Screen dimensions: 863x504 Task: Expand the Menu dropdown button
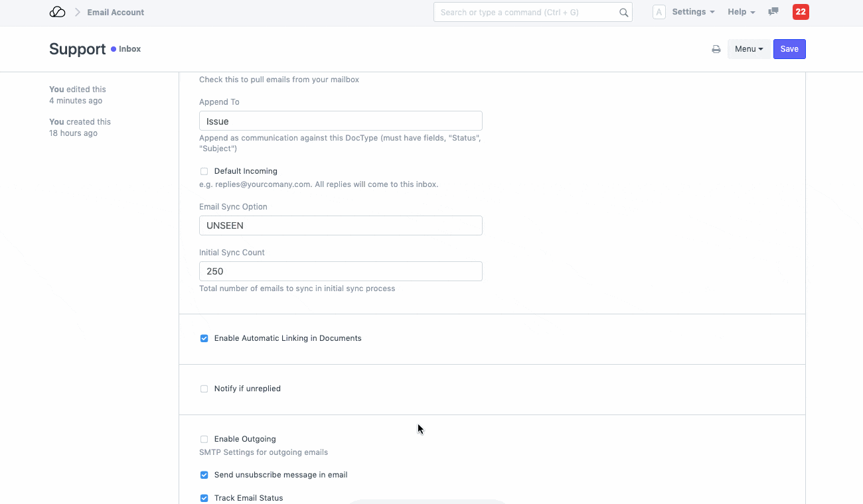click(748, 49)
